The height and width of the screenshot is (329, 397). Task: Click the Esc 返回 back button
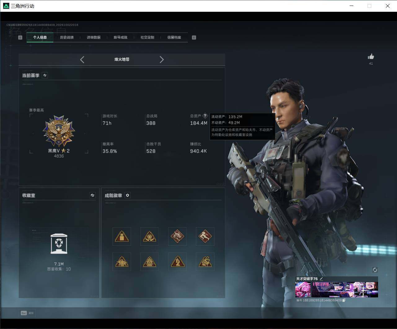(x=27, y=313)
